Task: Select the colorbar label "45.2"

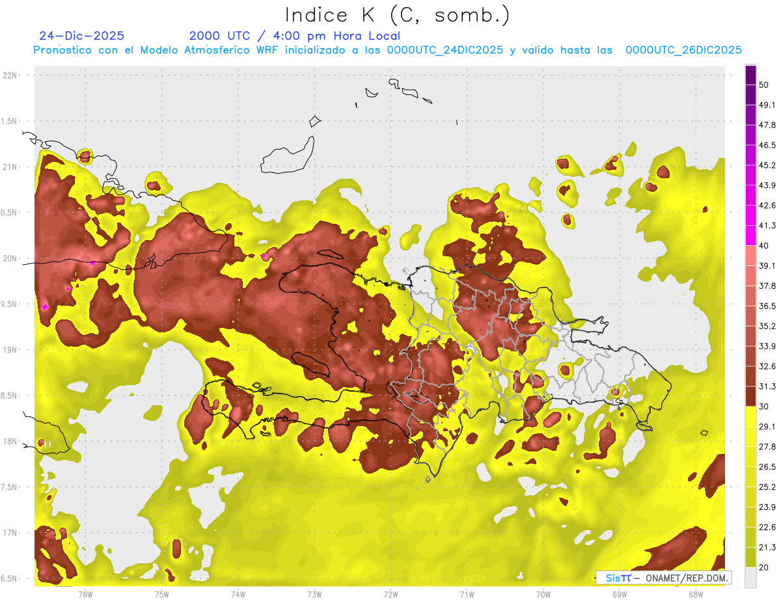Action: click(x=767, y=165)
